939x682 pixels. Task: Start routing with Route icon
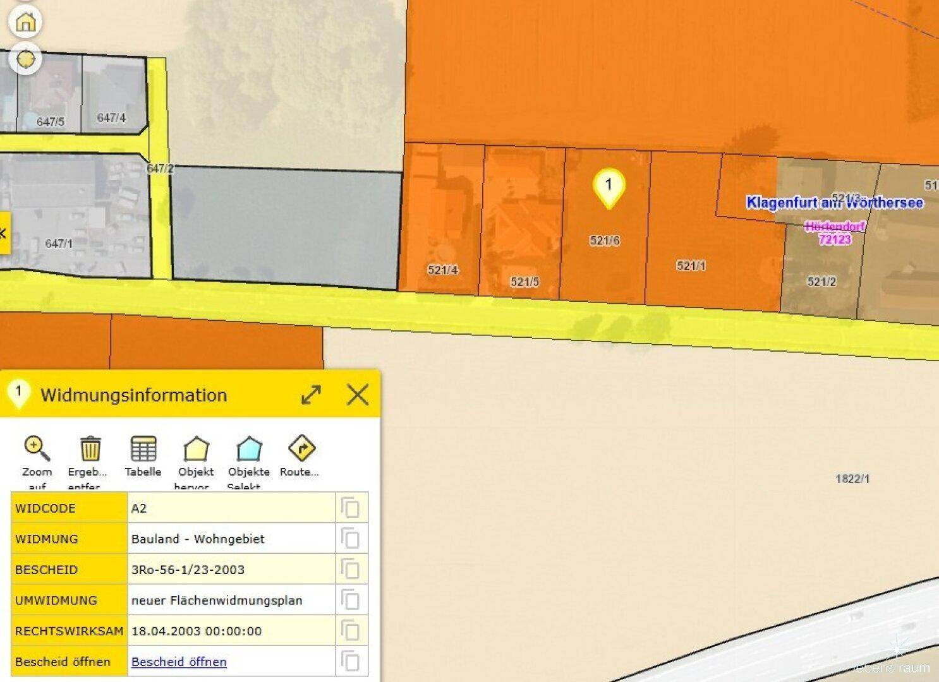click(x=301, y=448)
